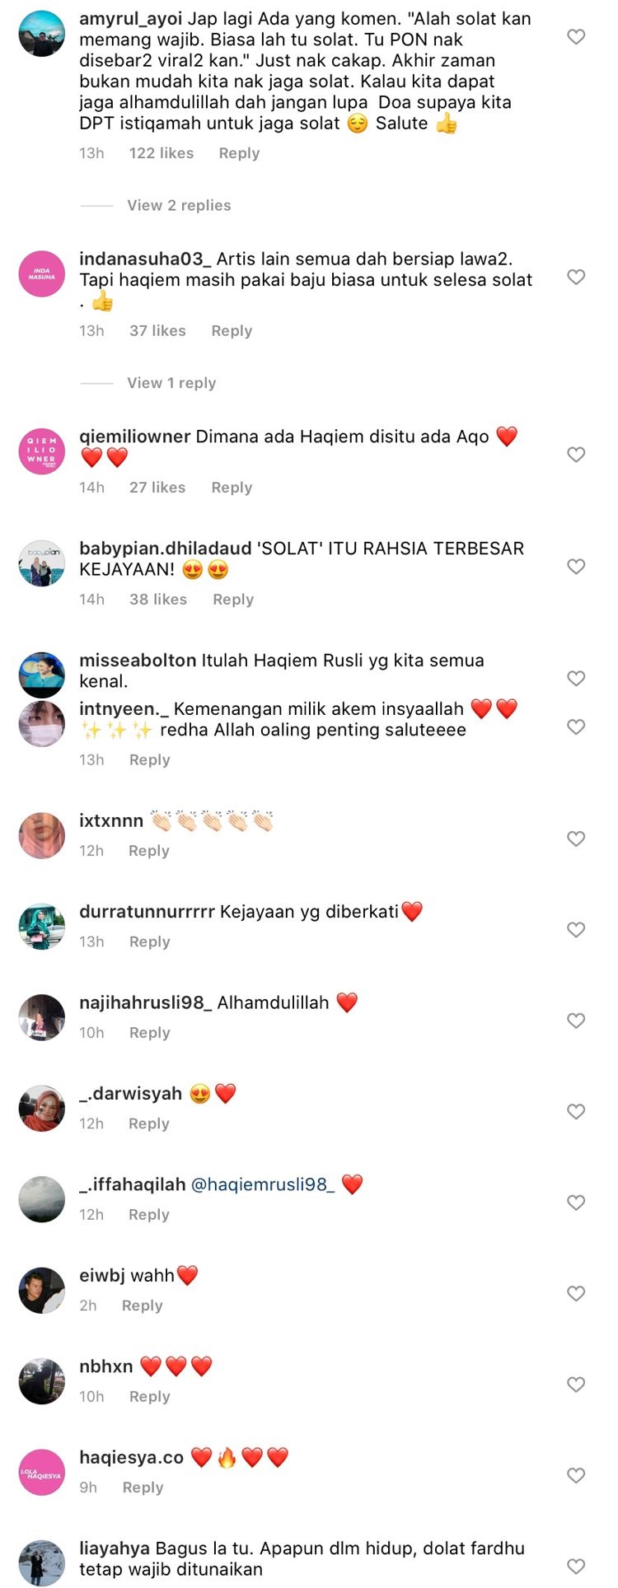Heart the babypian.dhiladaud comment

(x=576, y=567)
